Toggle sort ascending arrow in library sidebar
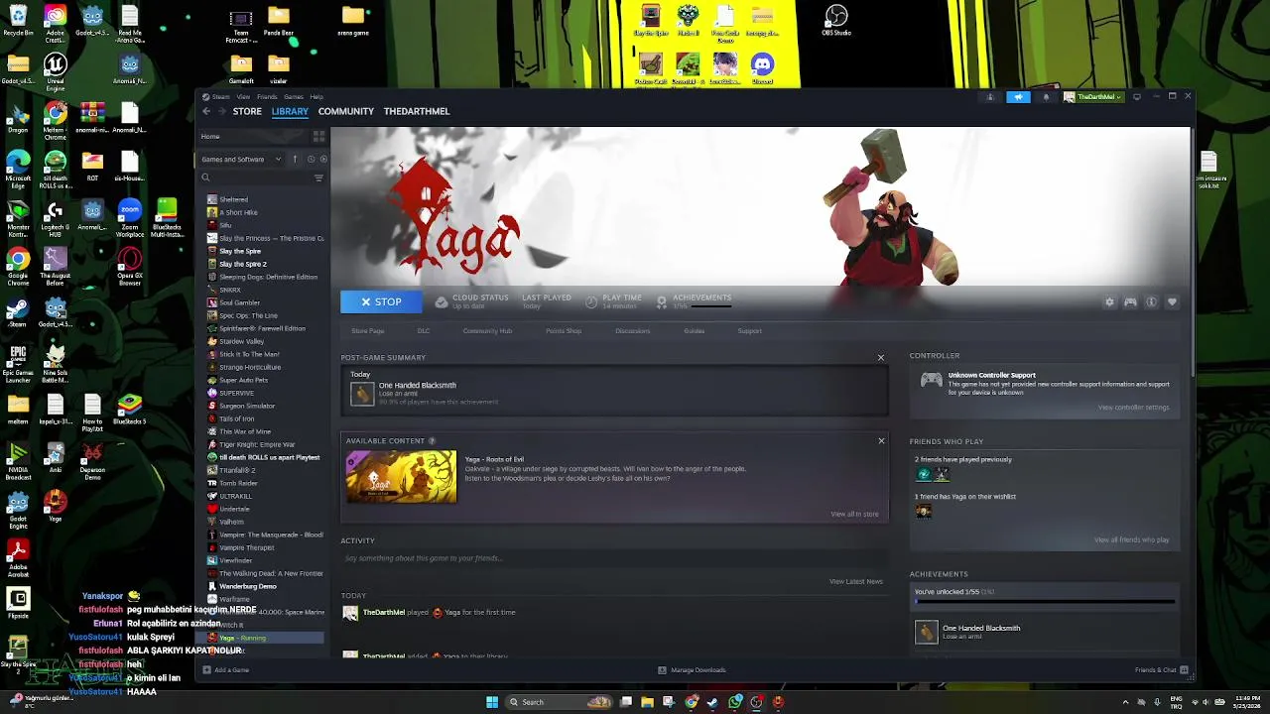 coord(295,159)
